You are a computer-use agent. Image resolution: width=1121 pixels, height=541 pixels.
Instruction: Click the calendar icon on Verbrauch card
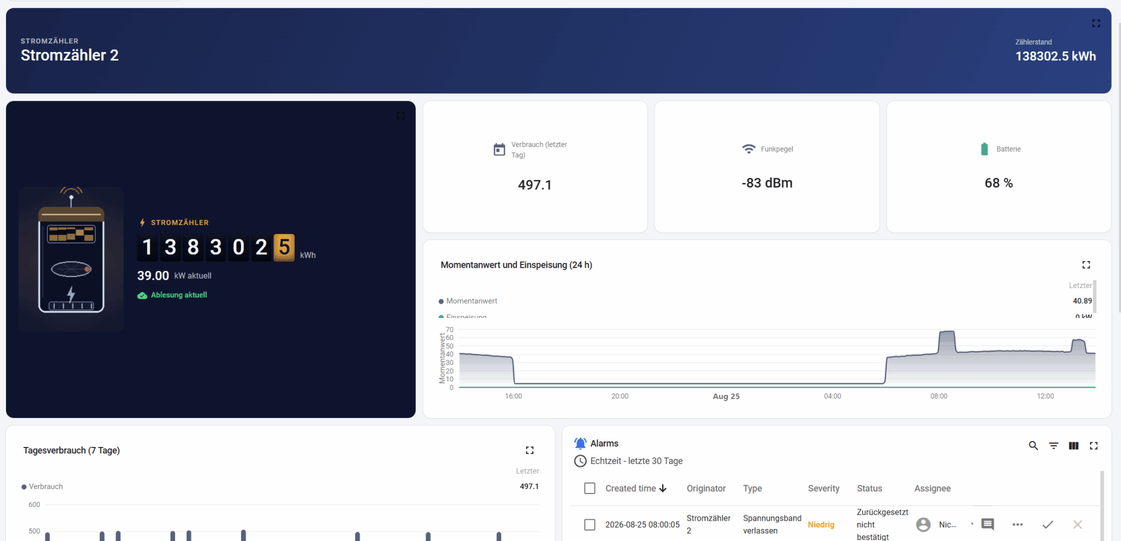pyautogui.click(x=499, y=149)
